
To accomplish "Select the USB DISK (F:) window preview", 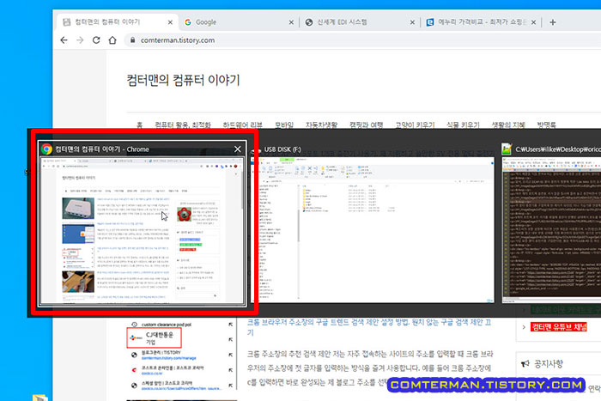I will click(372, 230).
